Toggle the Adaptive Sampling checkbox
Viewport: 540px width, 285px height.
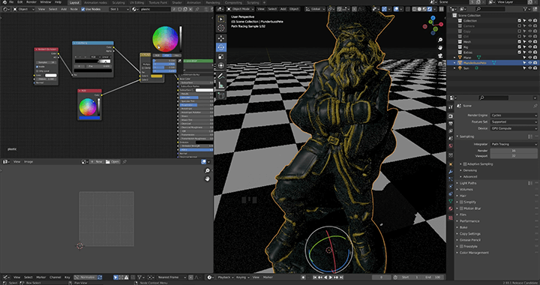click(465, 164)
